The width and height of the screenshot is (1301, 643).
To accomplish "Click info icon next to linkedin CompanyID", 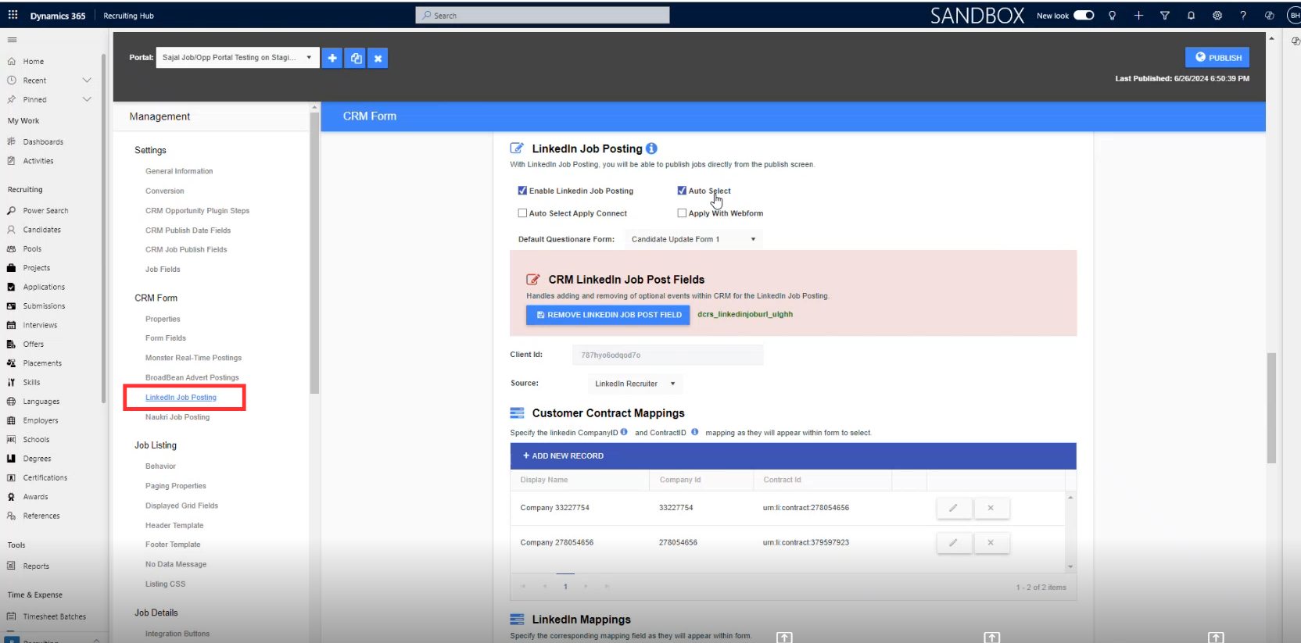I will 624,432.
